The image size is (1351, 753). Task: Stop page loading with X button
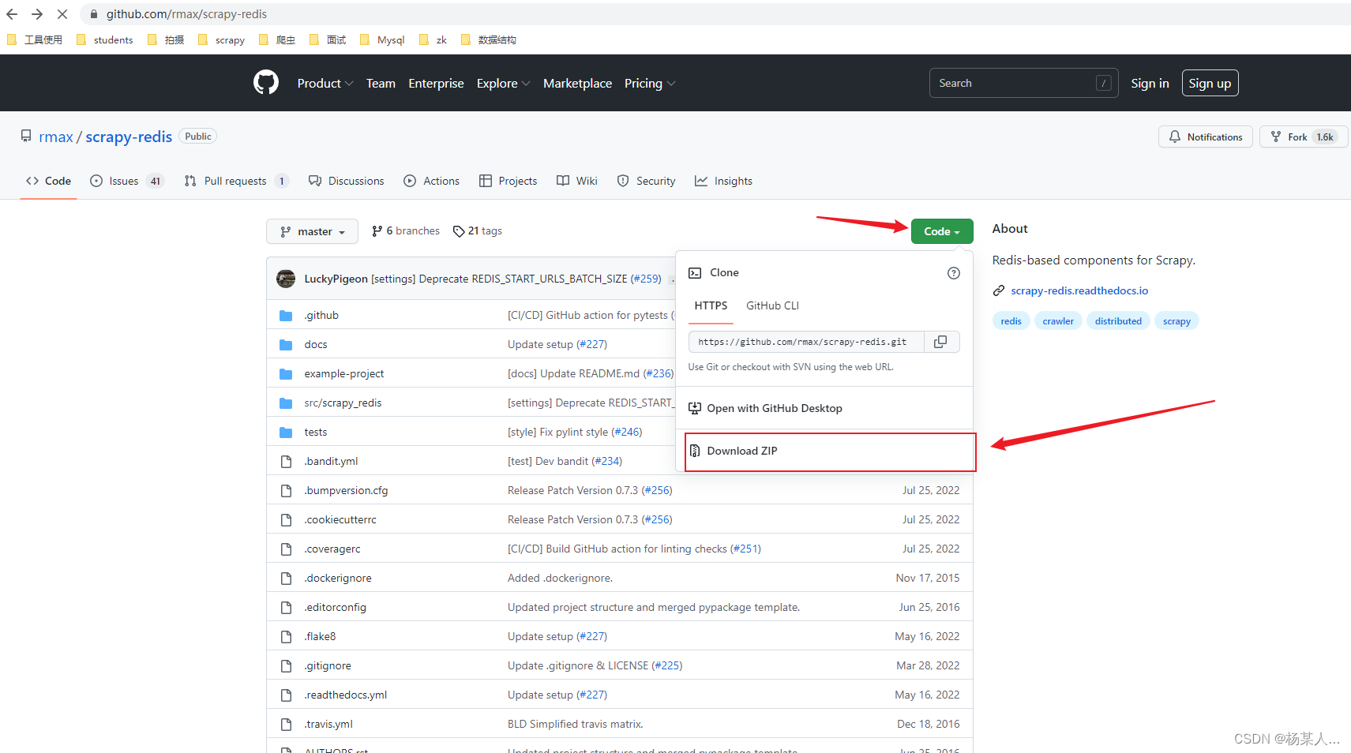[x=62, y=14]
